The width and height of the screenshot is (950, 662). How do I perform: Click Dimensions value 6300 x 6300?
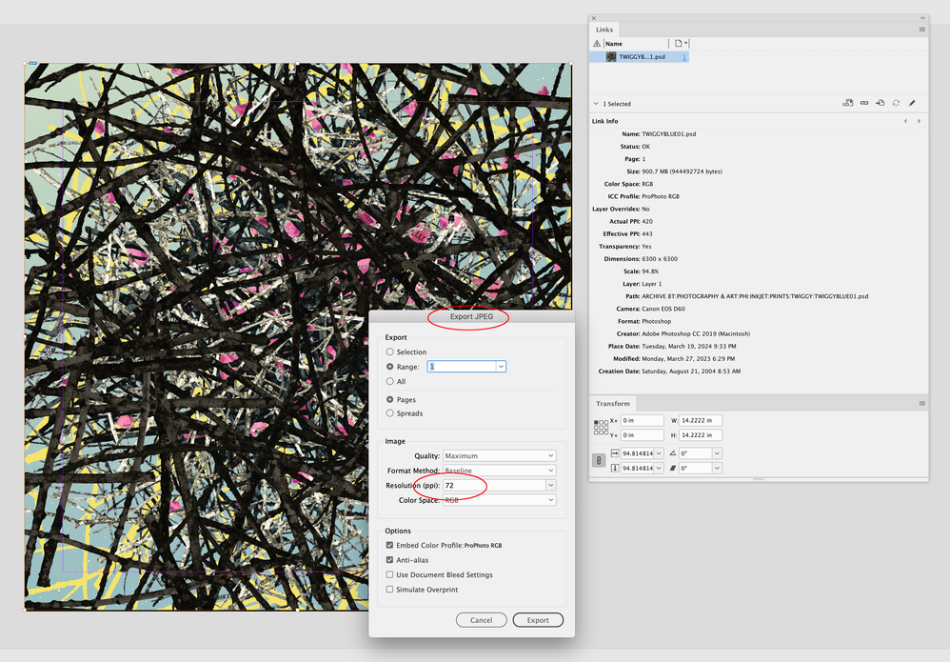(660, 259)
